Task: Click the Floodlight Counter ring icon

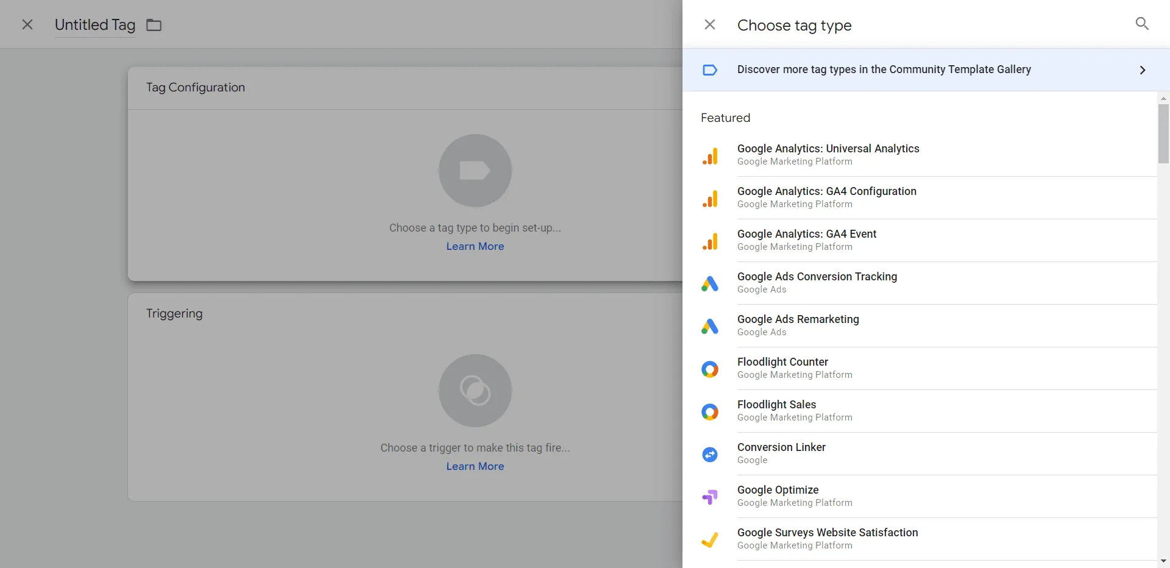Action: tap(710, 369)
